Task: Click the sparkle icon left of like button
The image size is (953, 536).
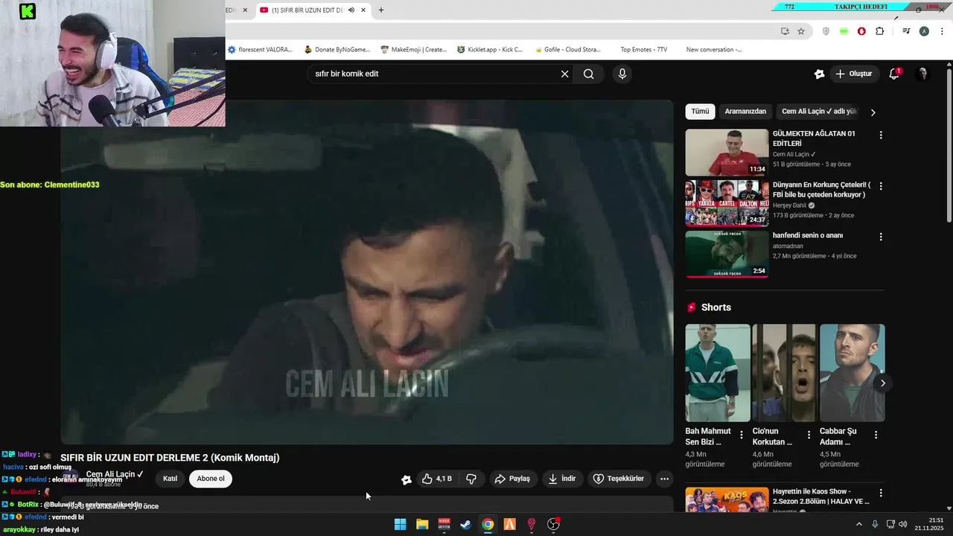Action: pos(407,479)
